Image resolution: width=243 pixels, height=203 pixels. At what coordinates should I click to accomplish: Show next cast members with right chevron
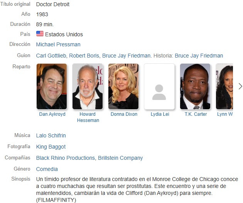click(x=240, y=86)
